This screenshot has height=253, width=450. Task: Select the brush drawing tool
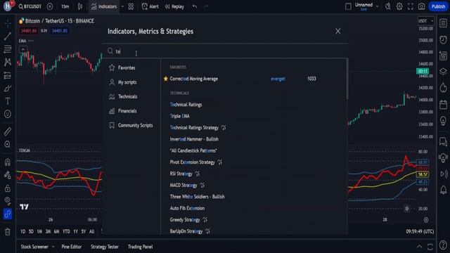(x=8, y=89)
